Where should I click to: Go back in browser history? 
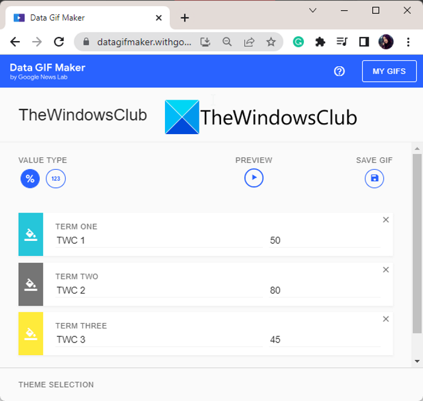[x=15, y=42]
